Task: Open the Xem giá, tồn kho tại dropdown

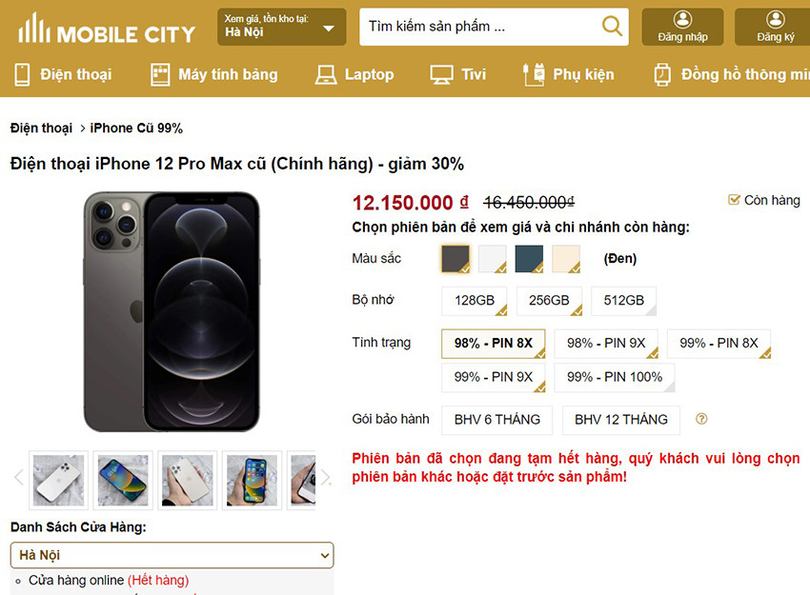Action: (x=280, y=27)
